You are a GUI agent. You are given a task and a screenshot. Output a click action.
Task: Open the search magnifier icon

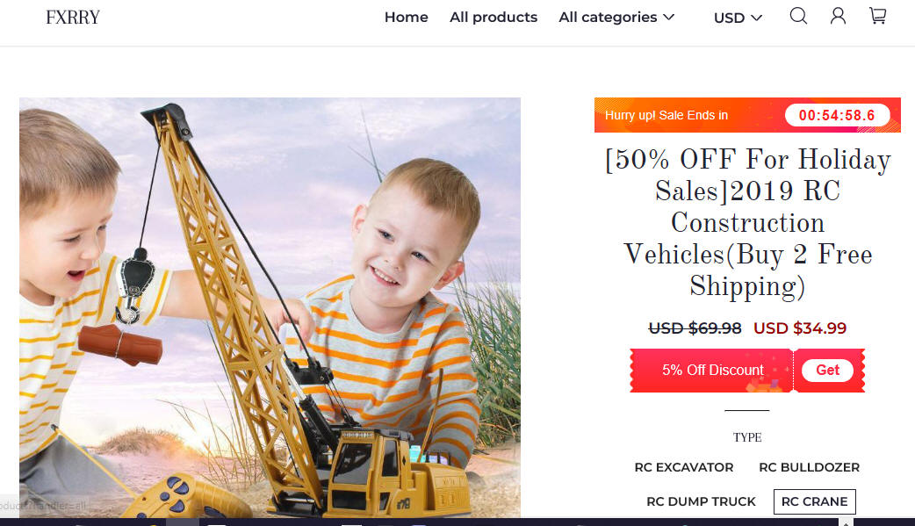click(798, 16)
